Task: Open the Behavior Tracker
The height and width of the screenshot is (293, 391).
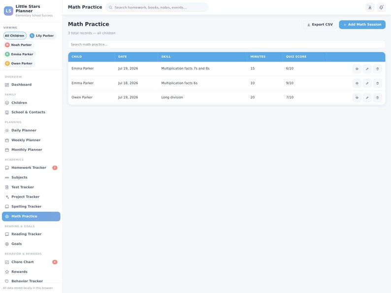Action: [31, 281]
